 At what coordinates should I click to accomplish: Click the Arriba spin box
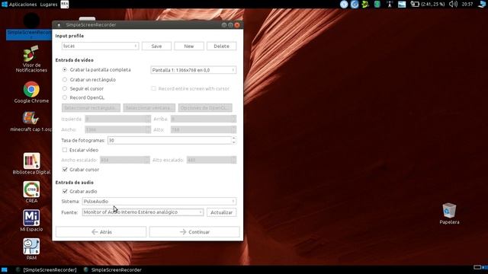[x=204, y=119]
